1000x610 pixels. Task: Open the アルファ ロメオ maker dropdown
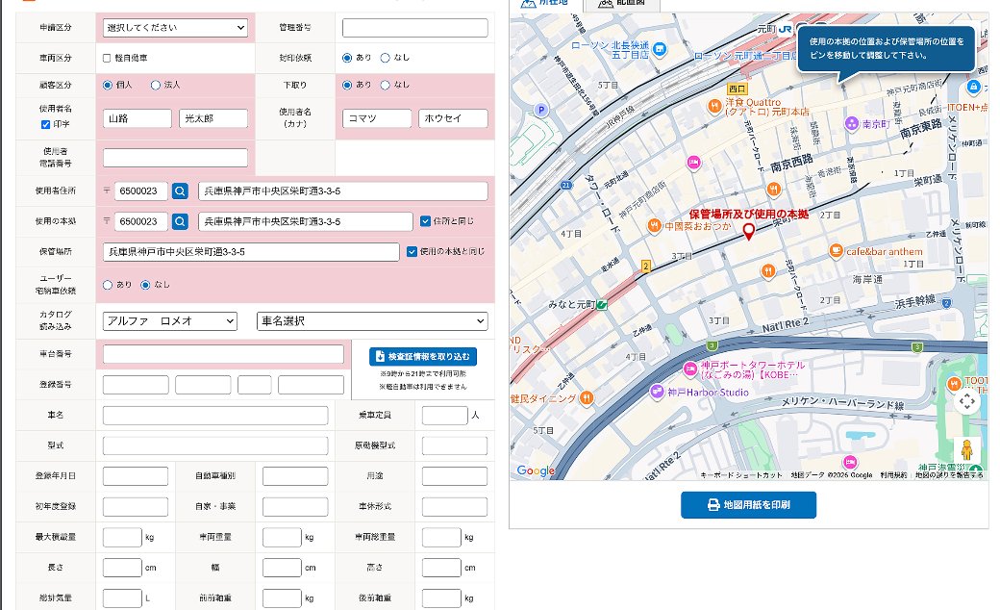pos(169,321)
